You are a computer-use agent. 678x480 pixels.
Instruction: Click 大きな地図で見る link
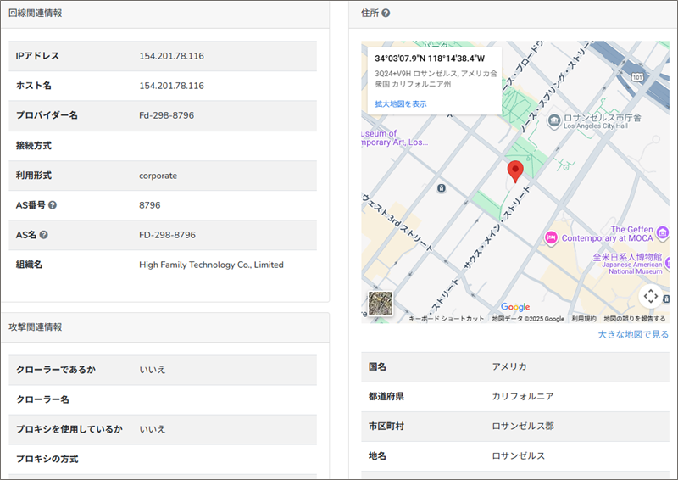[x=632, y=334]
